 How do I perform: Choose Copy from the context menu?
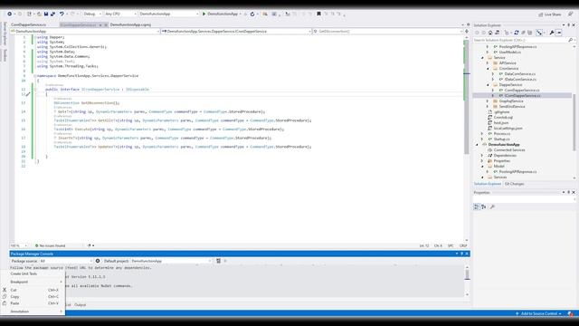click(x=33, y=297)
